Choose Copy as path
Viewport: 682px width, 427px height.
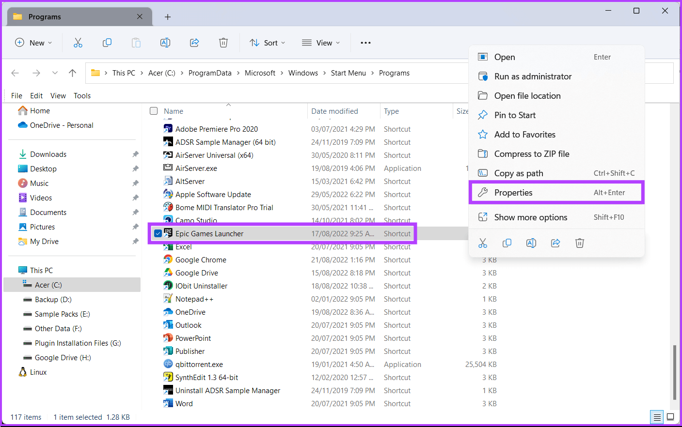coord(556,173)
